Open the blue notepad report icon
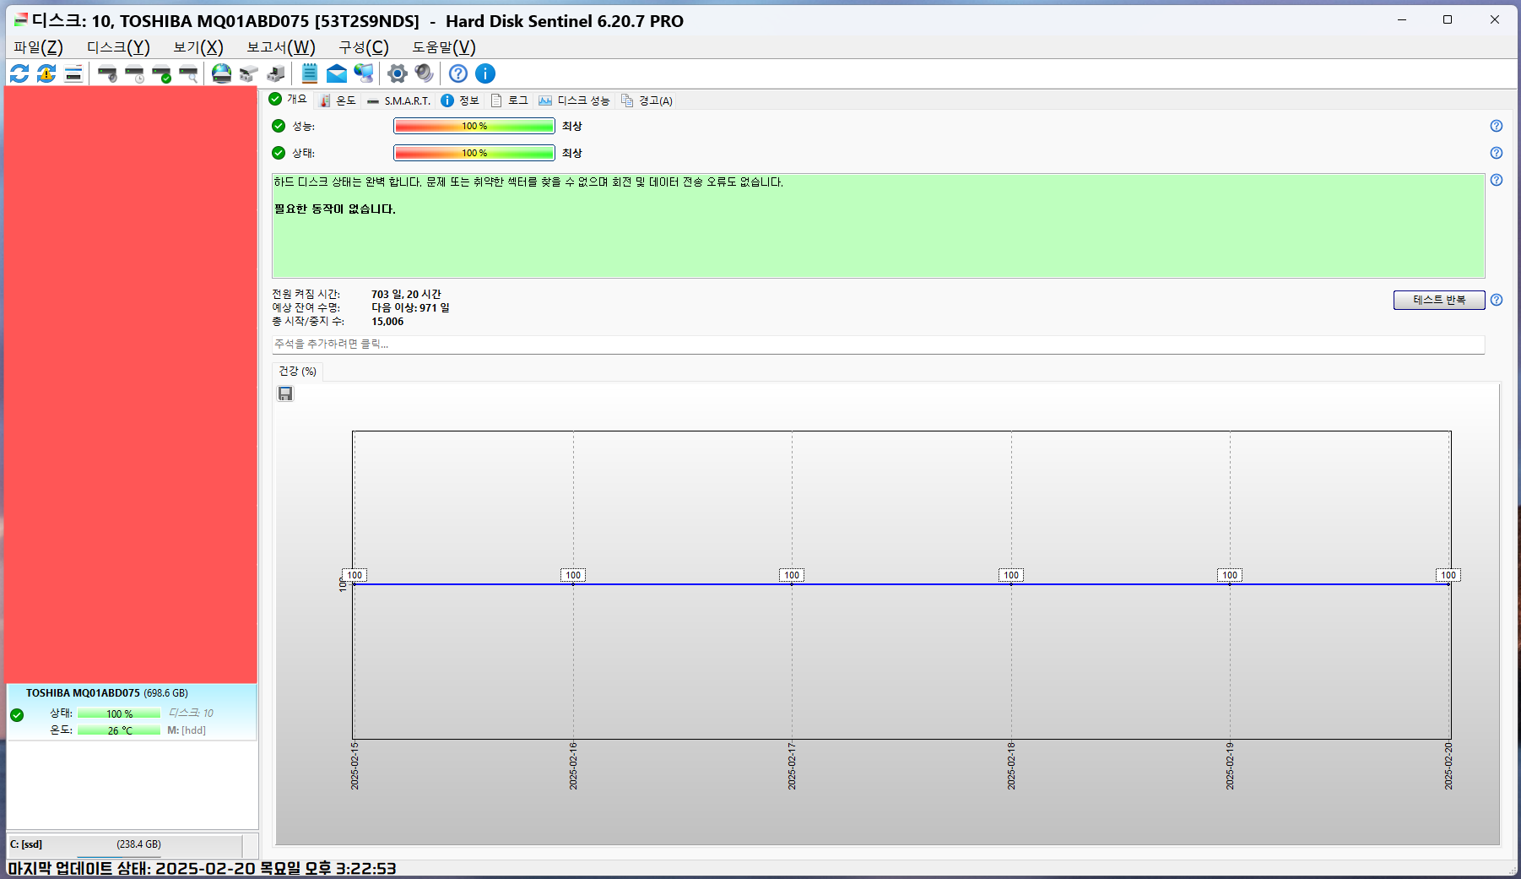This screenshot has width=1521, height=879. tap(310, 73)
